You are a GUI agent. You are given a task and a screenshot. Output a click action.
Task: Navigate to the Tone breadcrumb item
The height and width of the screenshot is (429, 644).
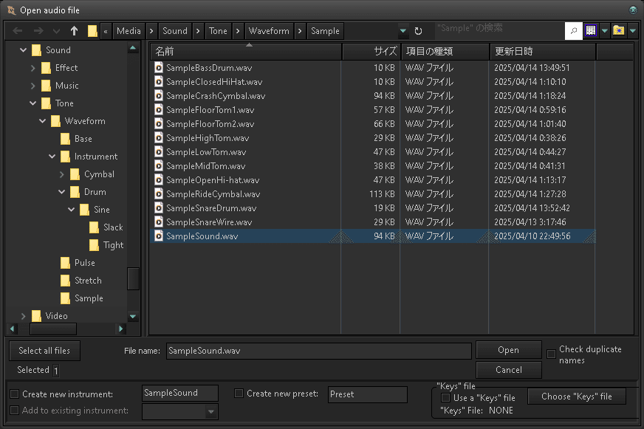pos(218,31)
